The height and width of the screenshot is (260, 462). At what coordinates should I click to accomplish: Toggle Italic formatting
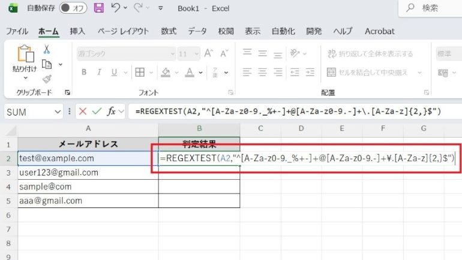pos(99,72)
